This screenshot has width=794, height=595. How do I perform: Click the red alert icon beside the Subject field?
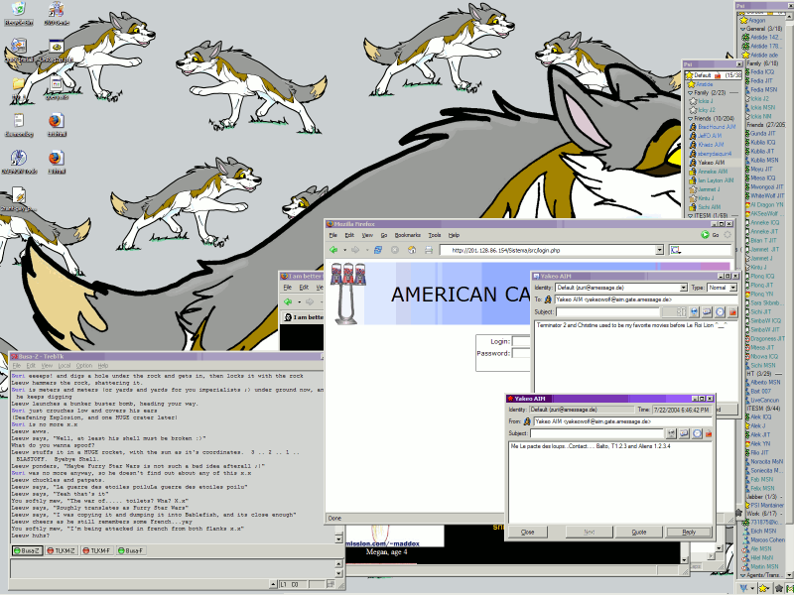(709, 432)
